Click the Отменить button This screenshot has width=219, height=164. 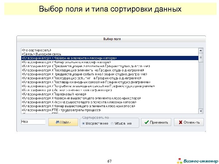click(x=189, y=122)
